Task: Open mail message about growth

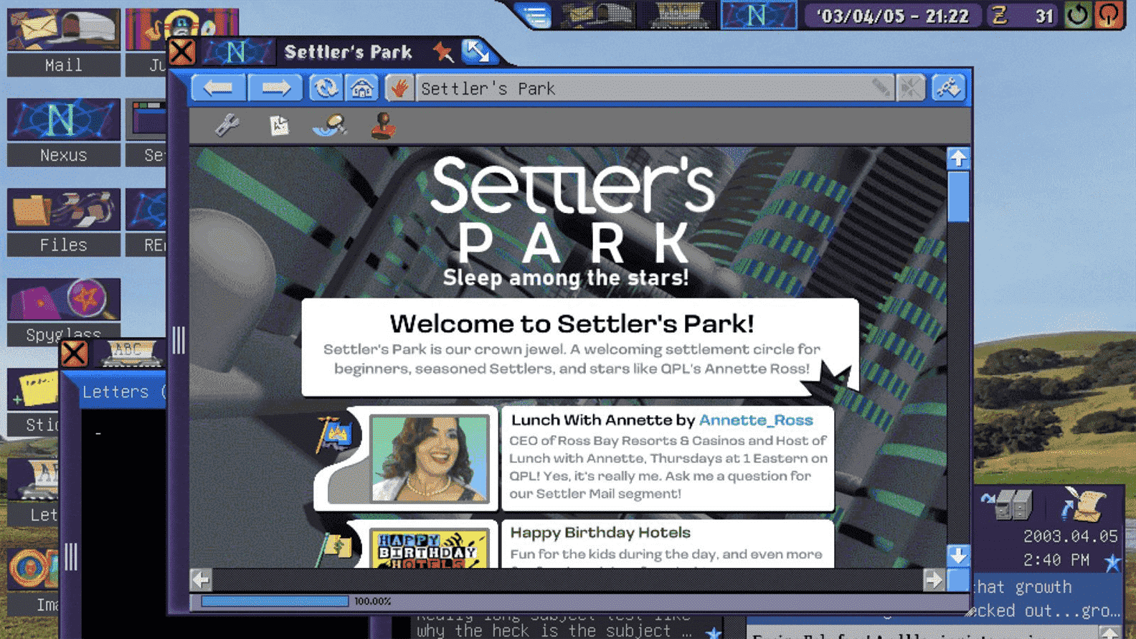Action: 1047,598
